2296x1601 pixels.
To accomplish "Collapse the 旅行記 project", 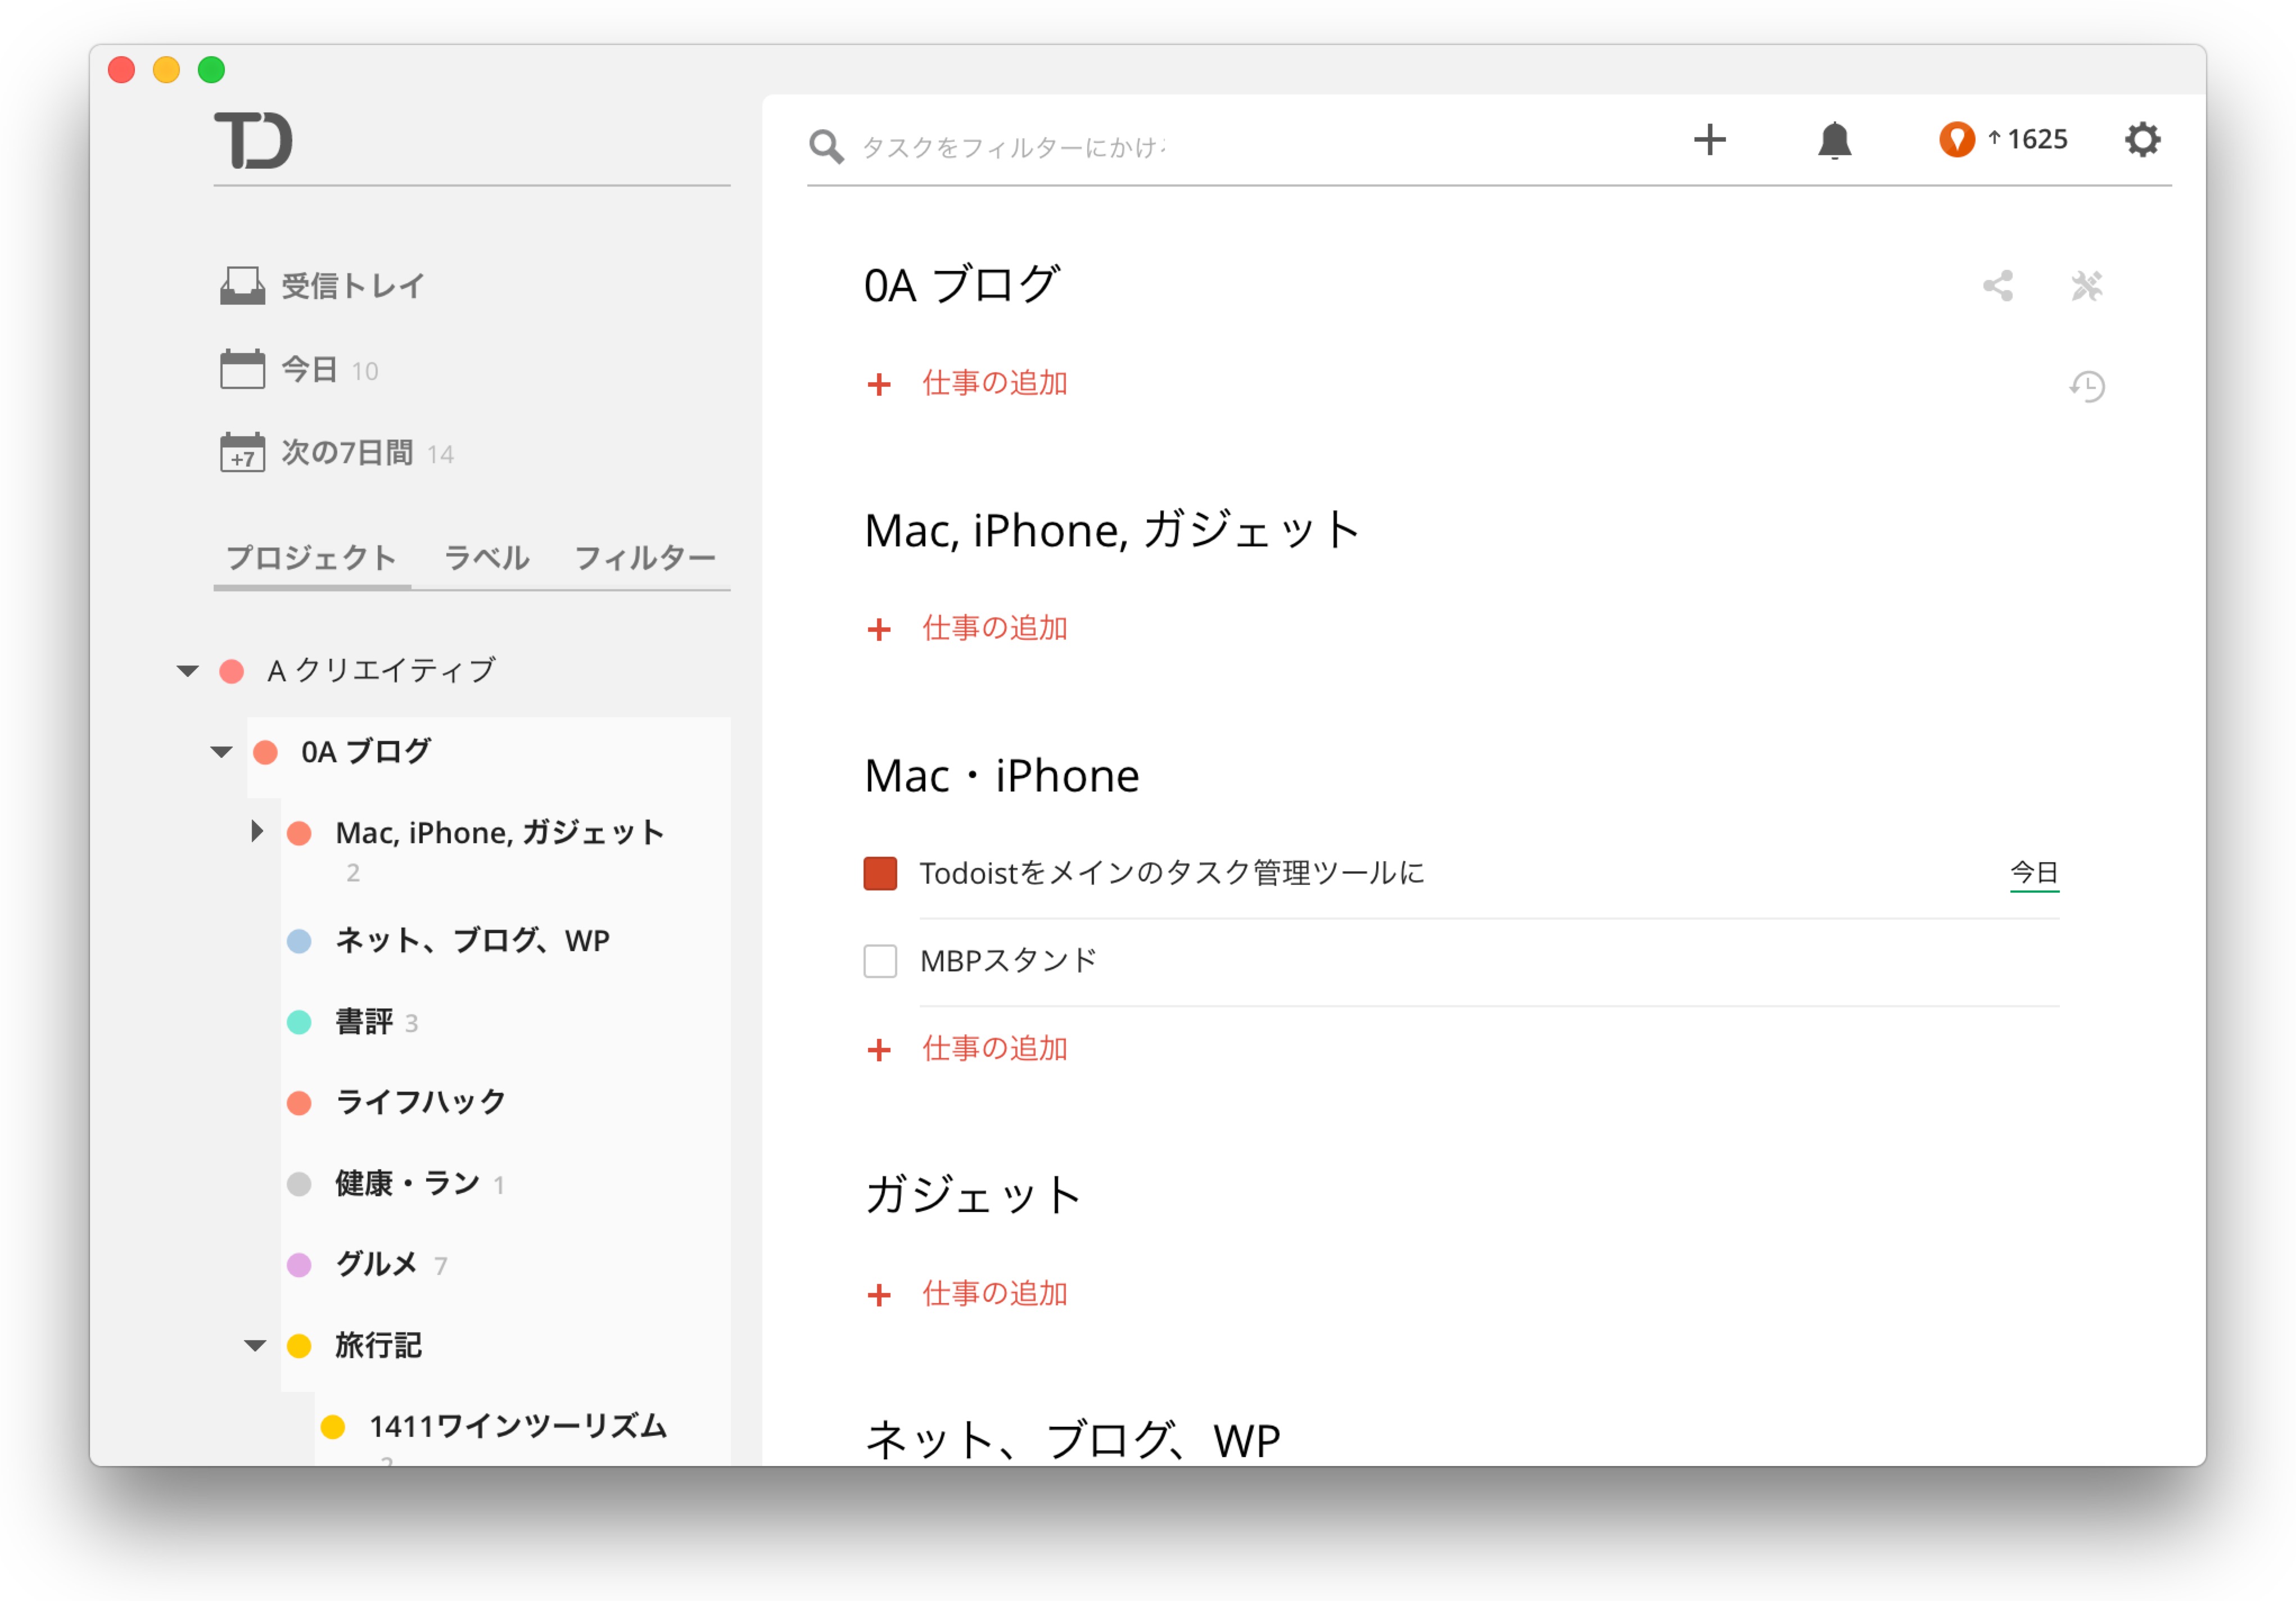I will coord(255,1346).
